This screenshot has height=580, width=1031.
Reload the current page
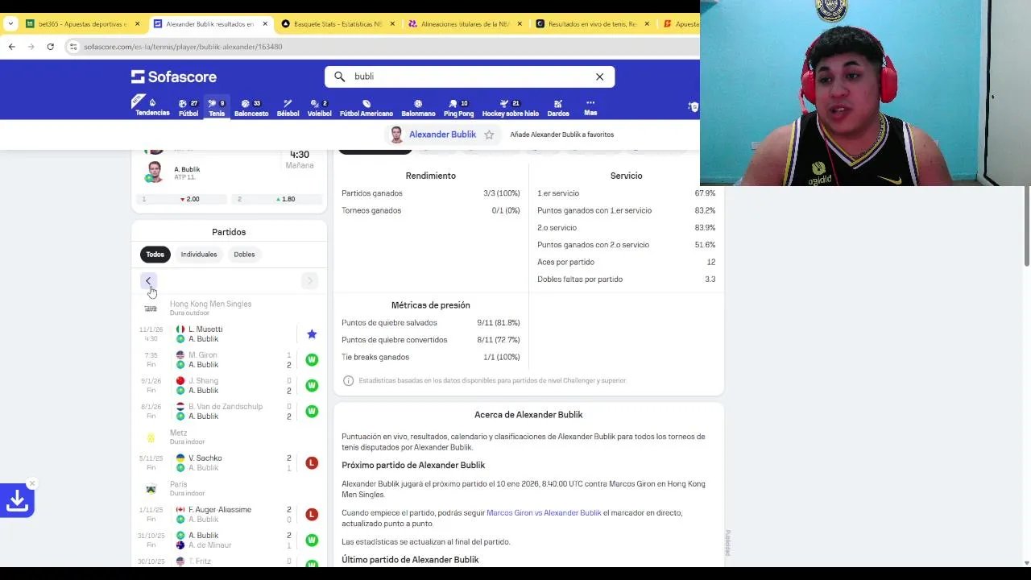50,47
